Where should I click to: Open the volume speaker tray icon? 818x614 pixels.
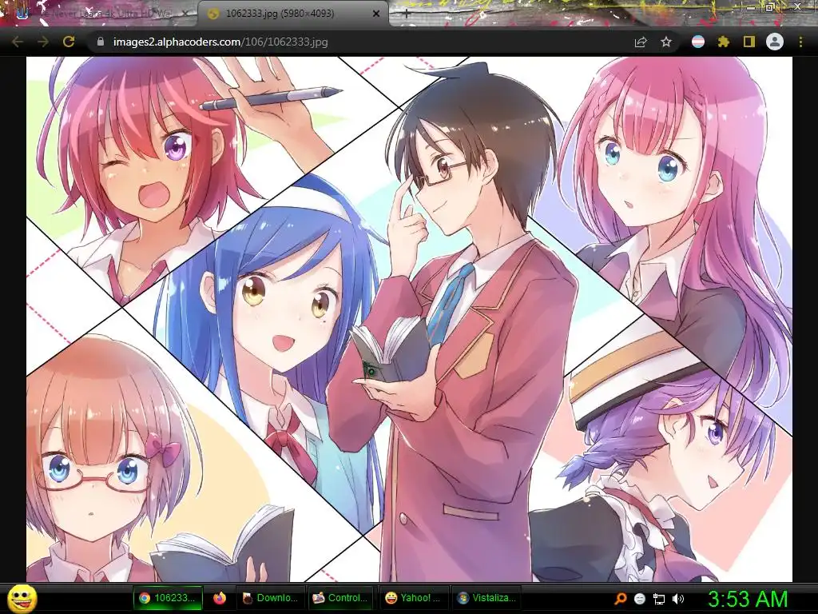point(678,599)
